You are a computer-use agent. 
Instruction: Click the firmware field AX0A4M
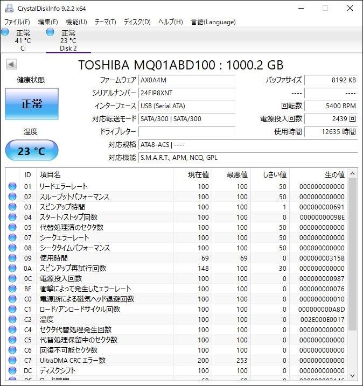pos(186,80)
